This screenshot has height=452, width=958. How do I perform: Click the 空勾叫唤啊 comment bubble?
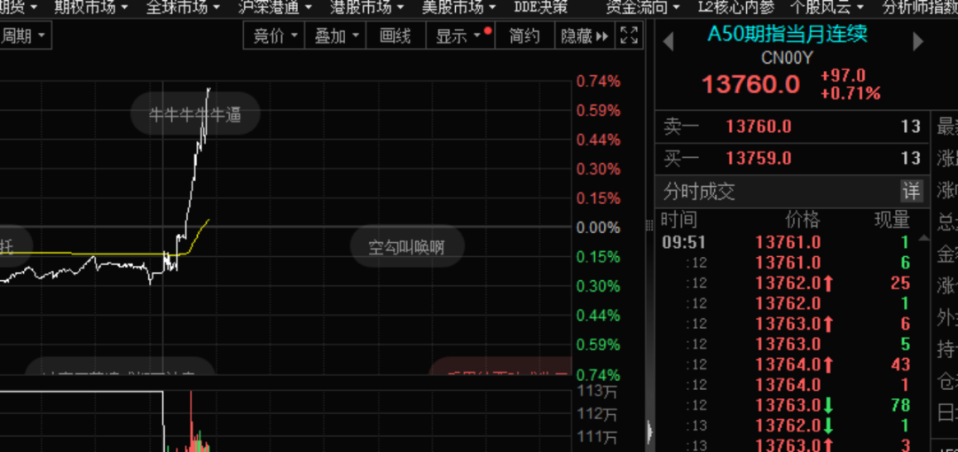pyautogui.click(x=407, y=246)
